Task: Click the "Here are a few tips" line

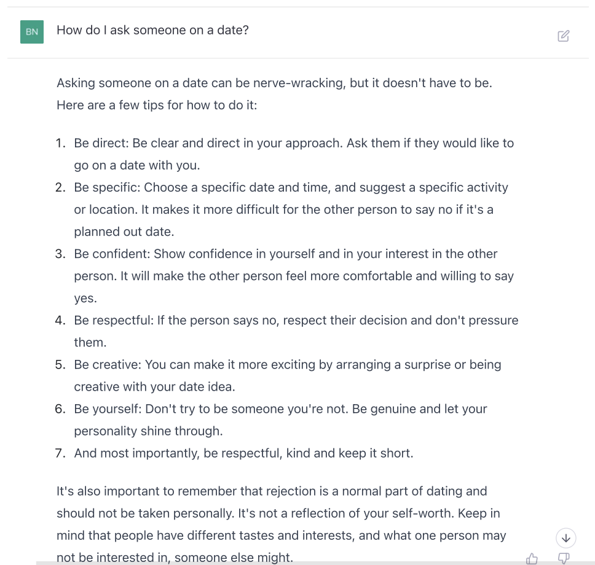Action: pos(157,105)
